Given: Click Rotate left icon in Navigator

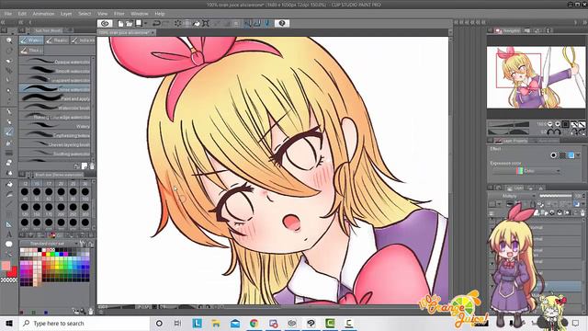Looking at the screenshot, I should click(550, 132).
